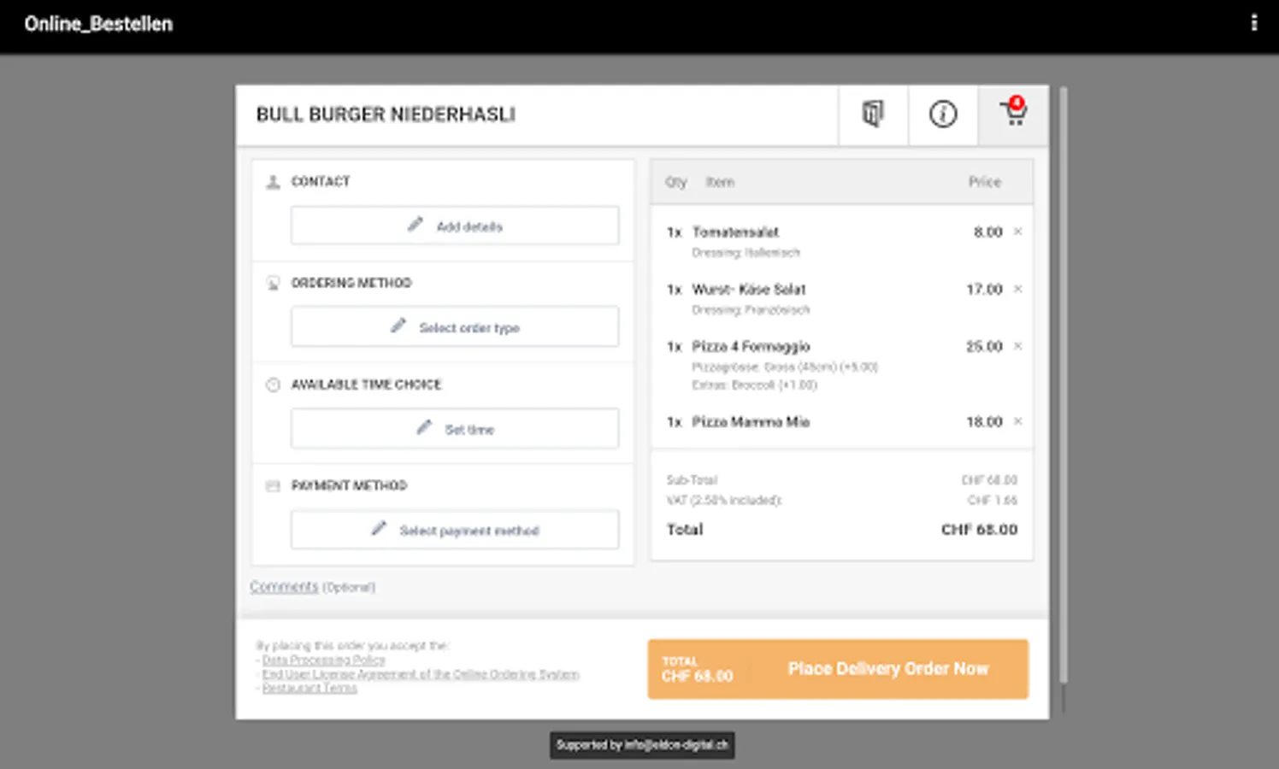Click the pencil icon in Set time
1279x769 pixels.
(424, 427)
